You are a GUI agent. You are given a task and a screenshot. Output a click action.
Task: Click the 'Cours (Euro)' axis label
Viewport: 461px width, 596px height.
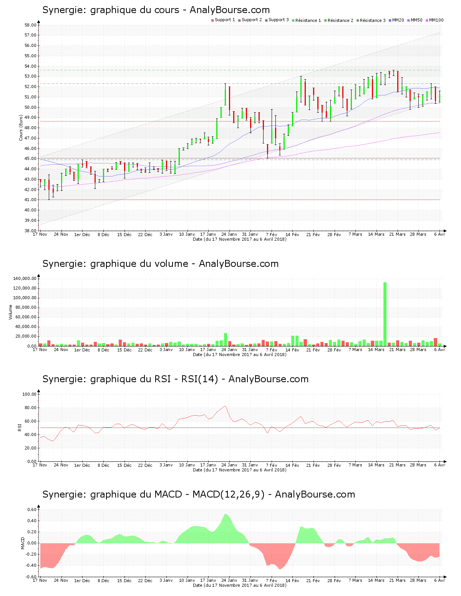pyautogui.click(x=21, y=128)
